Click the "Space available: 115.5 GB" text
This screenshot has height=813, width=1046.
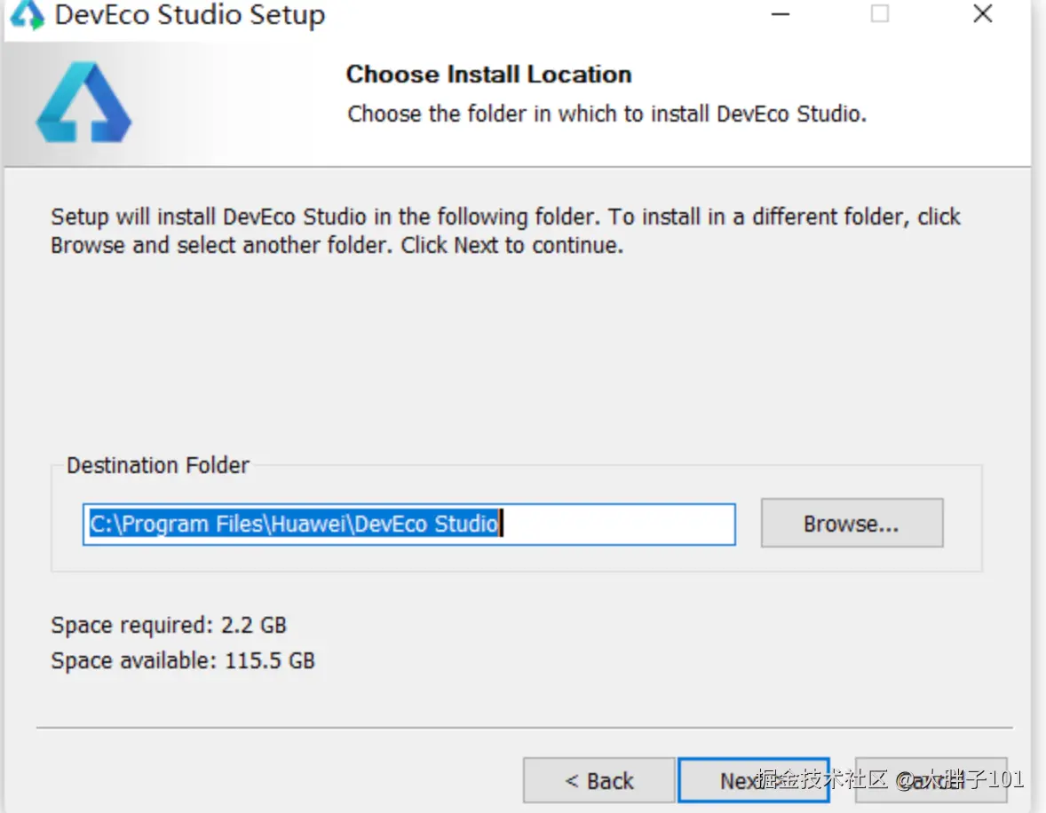coord(183,661)
